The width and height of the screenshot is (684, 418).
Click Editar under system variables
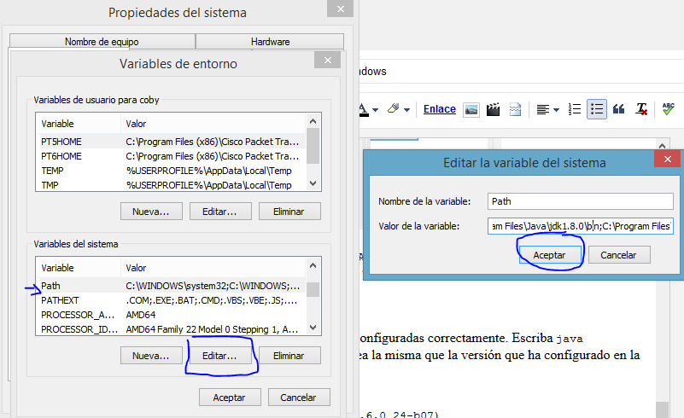click(x=219, y=356)
